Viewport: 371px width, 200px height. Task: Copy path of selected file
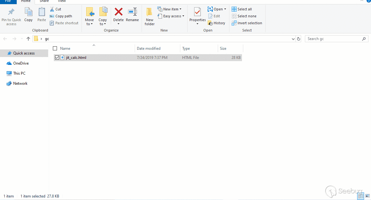[60, 16]
